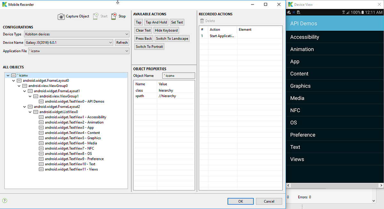Click the Mobile Recorder titlebar icon
Screen dimensions: 384x209
[x=4, y=4]
